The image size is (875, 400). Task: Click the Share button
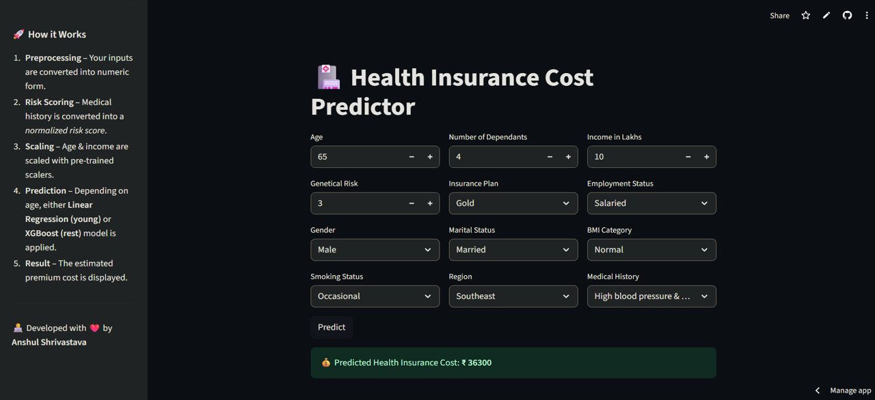click(779, 16)
